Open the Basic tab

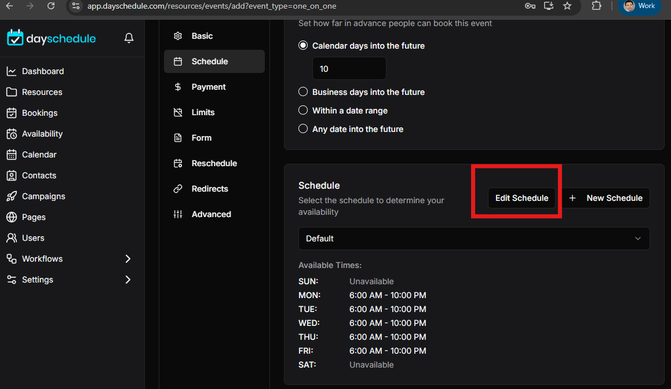[214, 36]
